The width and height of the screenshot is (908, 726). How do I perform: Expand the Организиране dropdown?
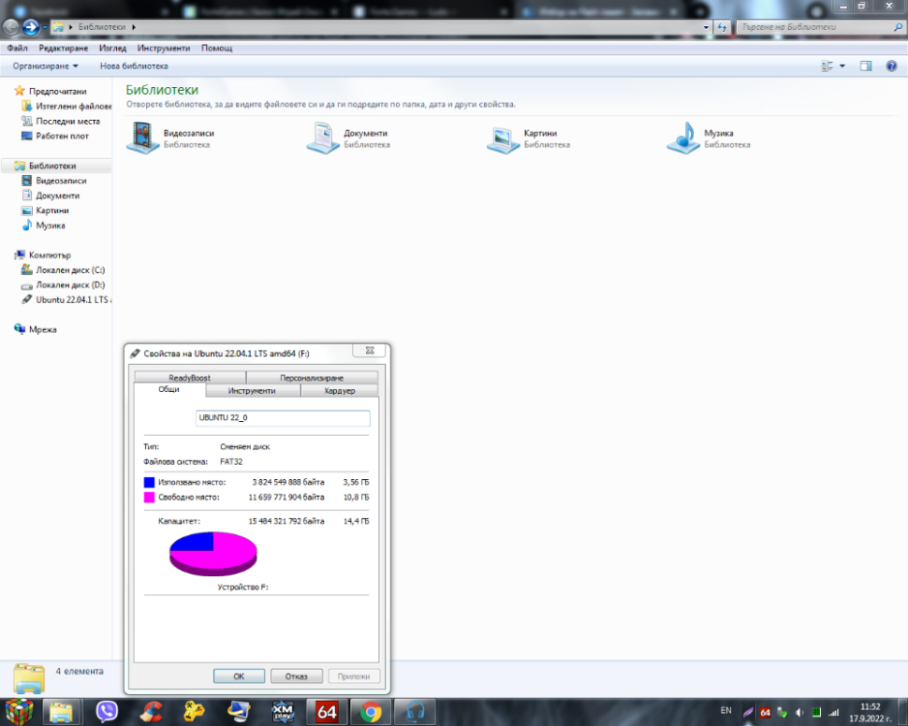tap(45, 66)
